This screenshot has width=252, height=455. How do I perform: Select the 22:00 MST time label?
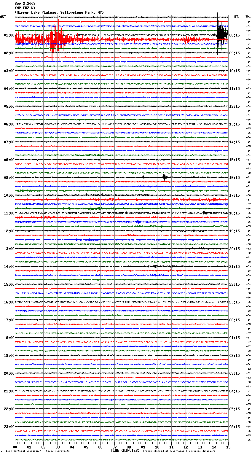[9, 409]
